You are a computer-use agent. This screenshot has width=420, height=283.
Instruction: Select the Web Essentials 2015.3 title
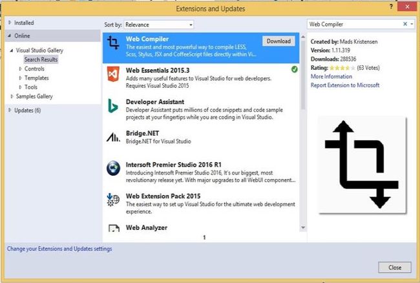point(158,70)
